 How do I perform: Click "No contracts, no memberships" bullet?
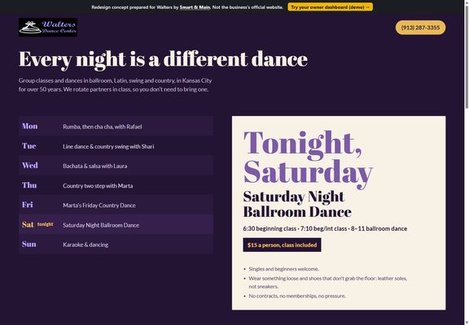pyautogui.click(x=297, y=296)
